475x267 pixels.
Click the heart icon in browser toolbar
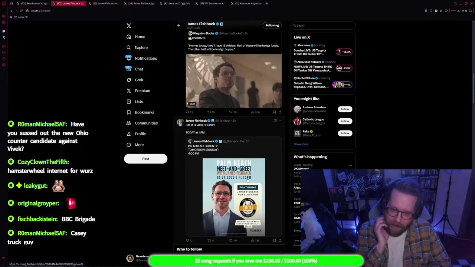446,11
